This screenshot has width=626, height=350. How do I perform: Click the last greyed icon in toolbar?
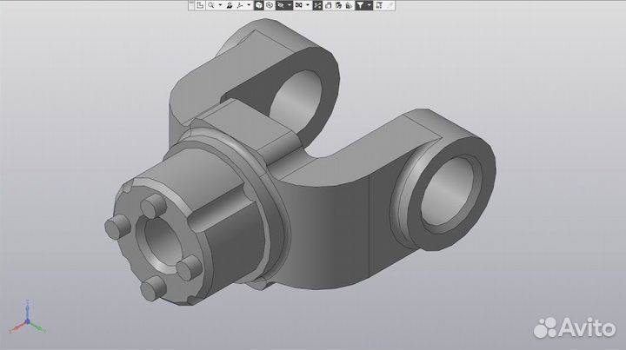[x=388, y=5]
